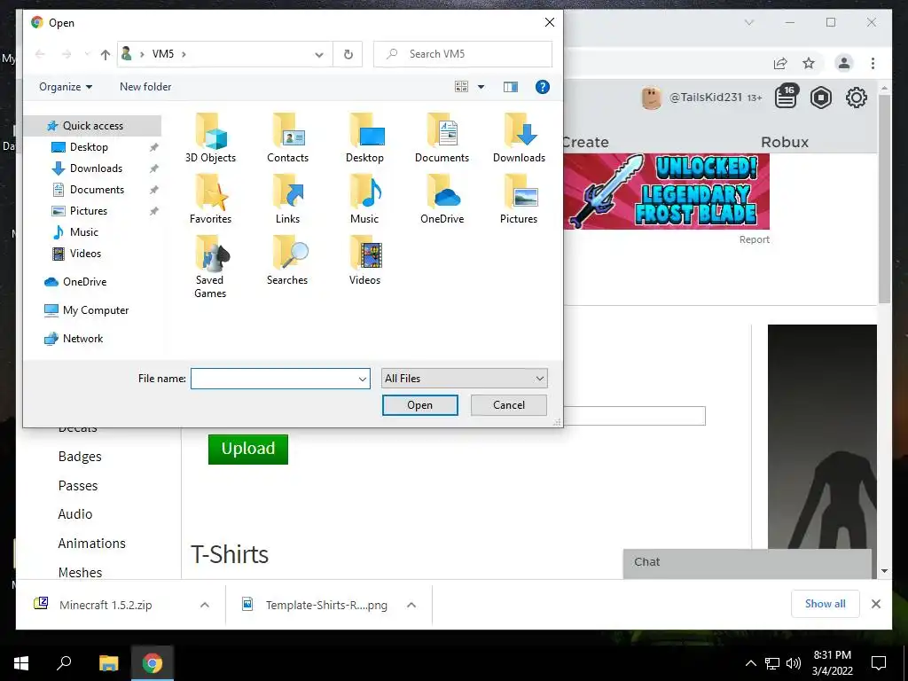Select the Links folder
This screenshot has height=681, width=908.
288,200
